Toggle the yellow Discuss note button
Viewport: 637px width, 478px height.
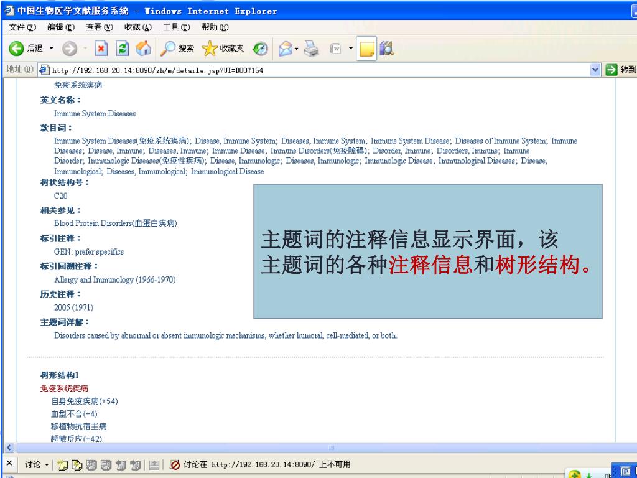366,49
